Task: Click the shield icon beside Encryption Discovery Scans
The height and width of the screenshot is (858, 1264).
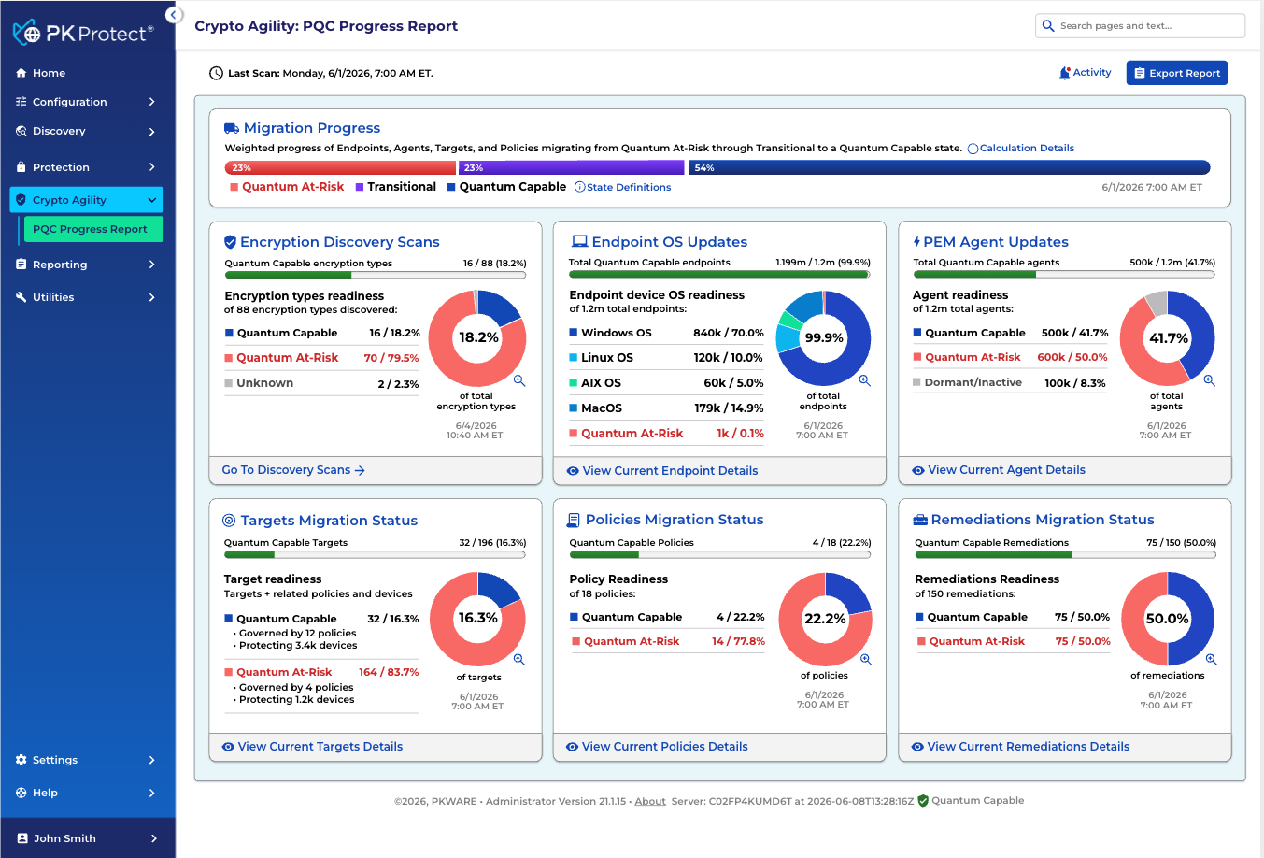Action: tap(230, 242)
